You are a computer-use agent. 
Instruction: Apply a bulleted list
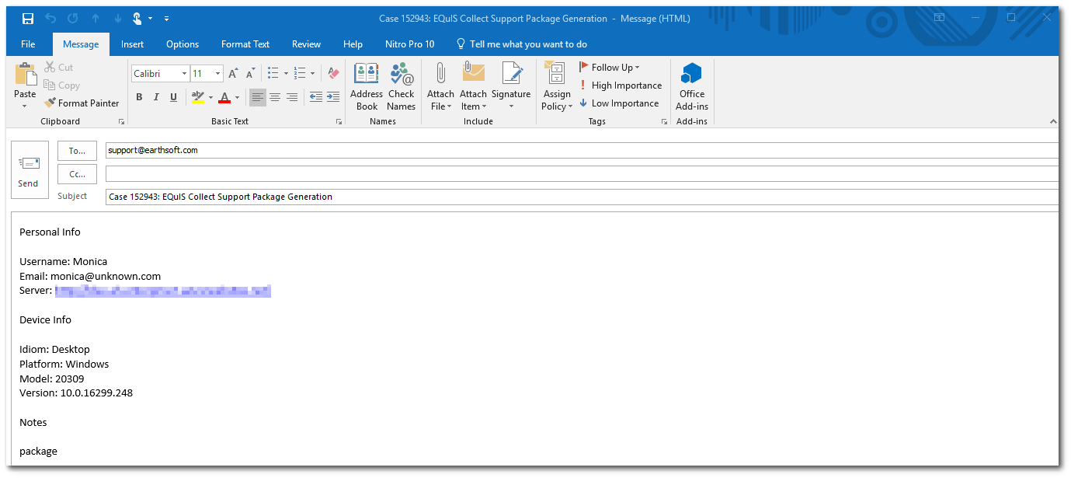coord(273,73)
